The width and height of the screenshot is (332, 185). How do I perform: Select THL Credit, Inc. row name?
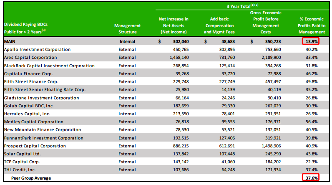pyautogui.click(x=20, y=170)
